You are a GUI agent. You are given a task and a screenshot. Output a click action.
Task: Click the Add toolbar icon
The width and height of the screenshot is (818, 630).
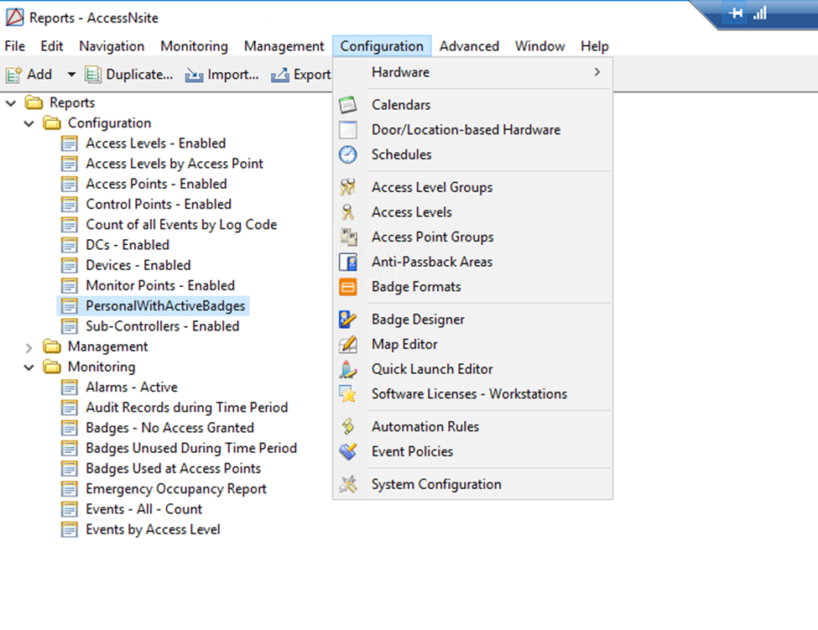(x=14, y=75)
